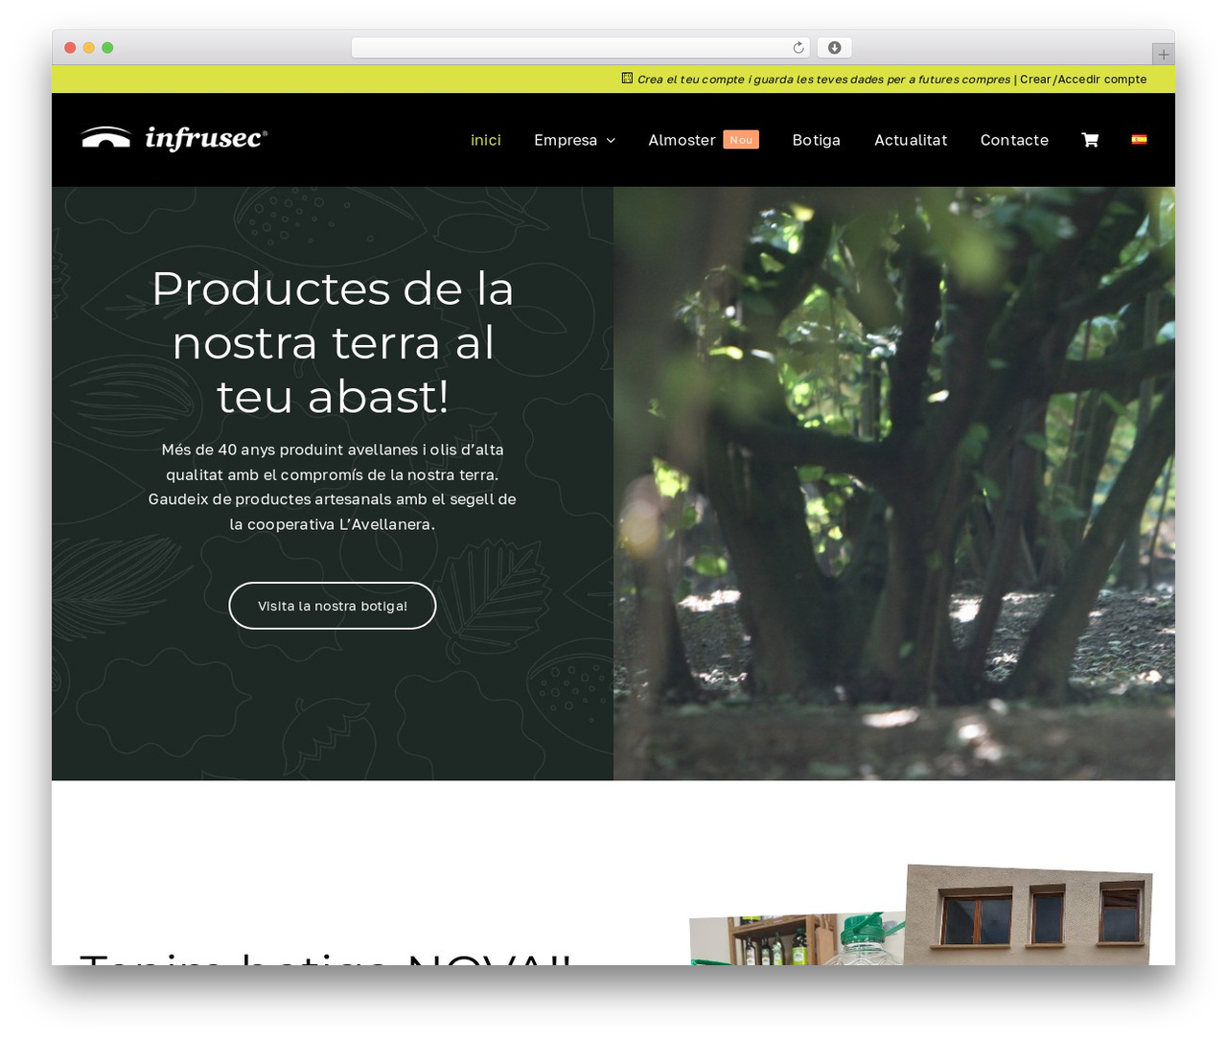Click the 'Més de 40 anys' paragraph

coord(333,487)
